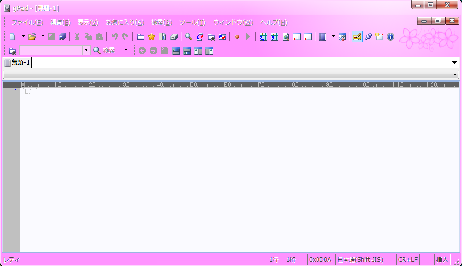Open dropdown arrow next to New file
This screenshot has height=266, width=462.
coord(23,37)
